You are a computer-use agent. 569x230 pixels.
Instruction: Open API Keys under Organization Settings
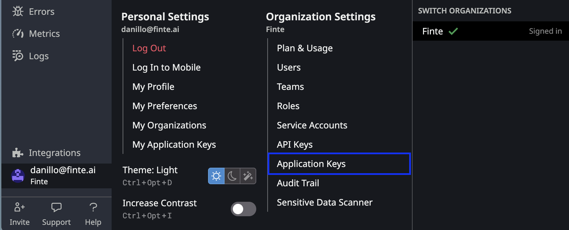[295, 145]
